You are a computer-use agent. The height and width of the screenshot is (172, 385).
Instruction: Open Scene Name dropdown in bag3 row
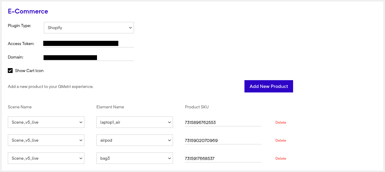pyautogui.click(x=46, y=158)
